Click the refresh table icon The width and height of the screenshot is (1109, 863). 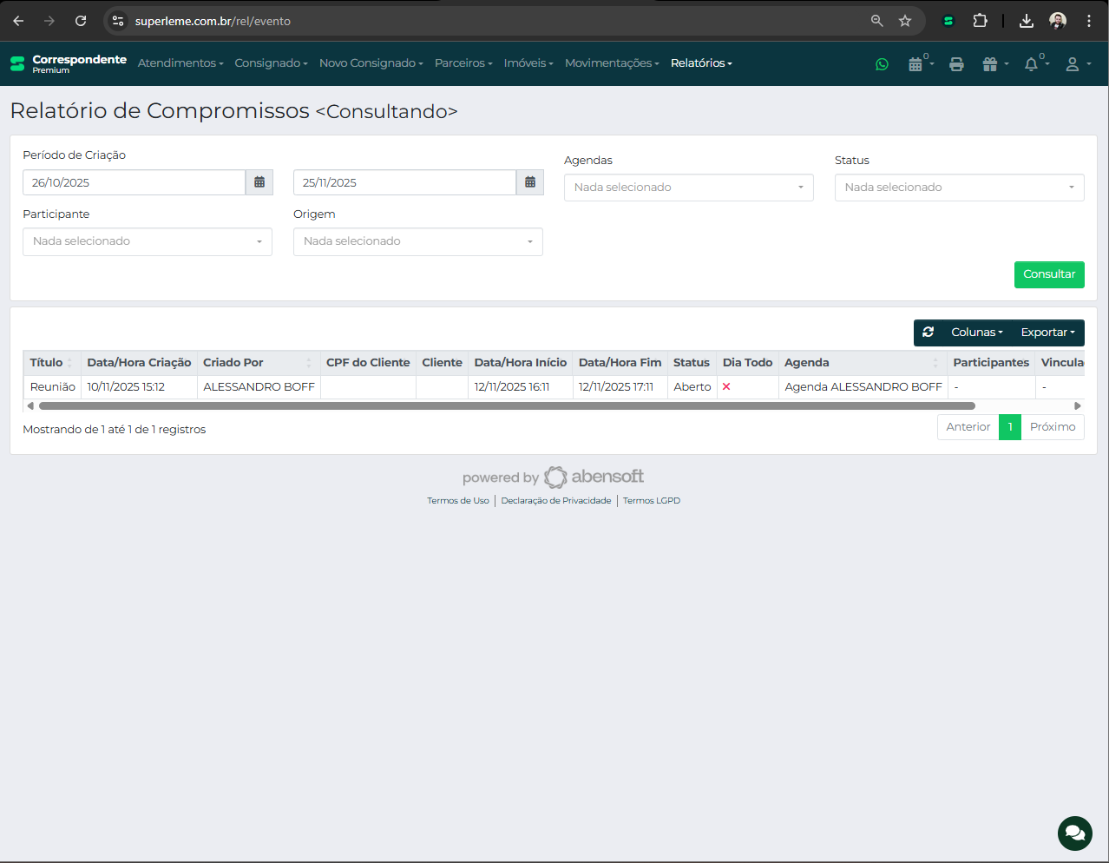928,333
